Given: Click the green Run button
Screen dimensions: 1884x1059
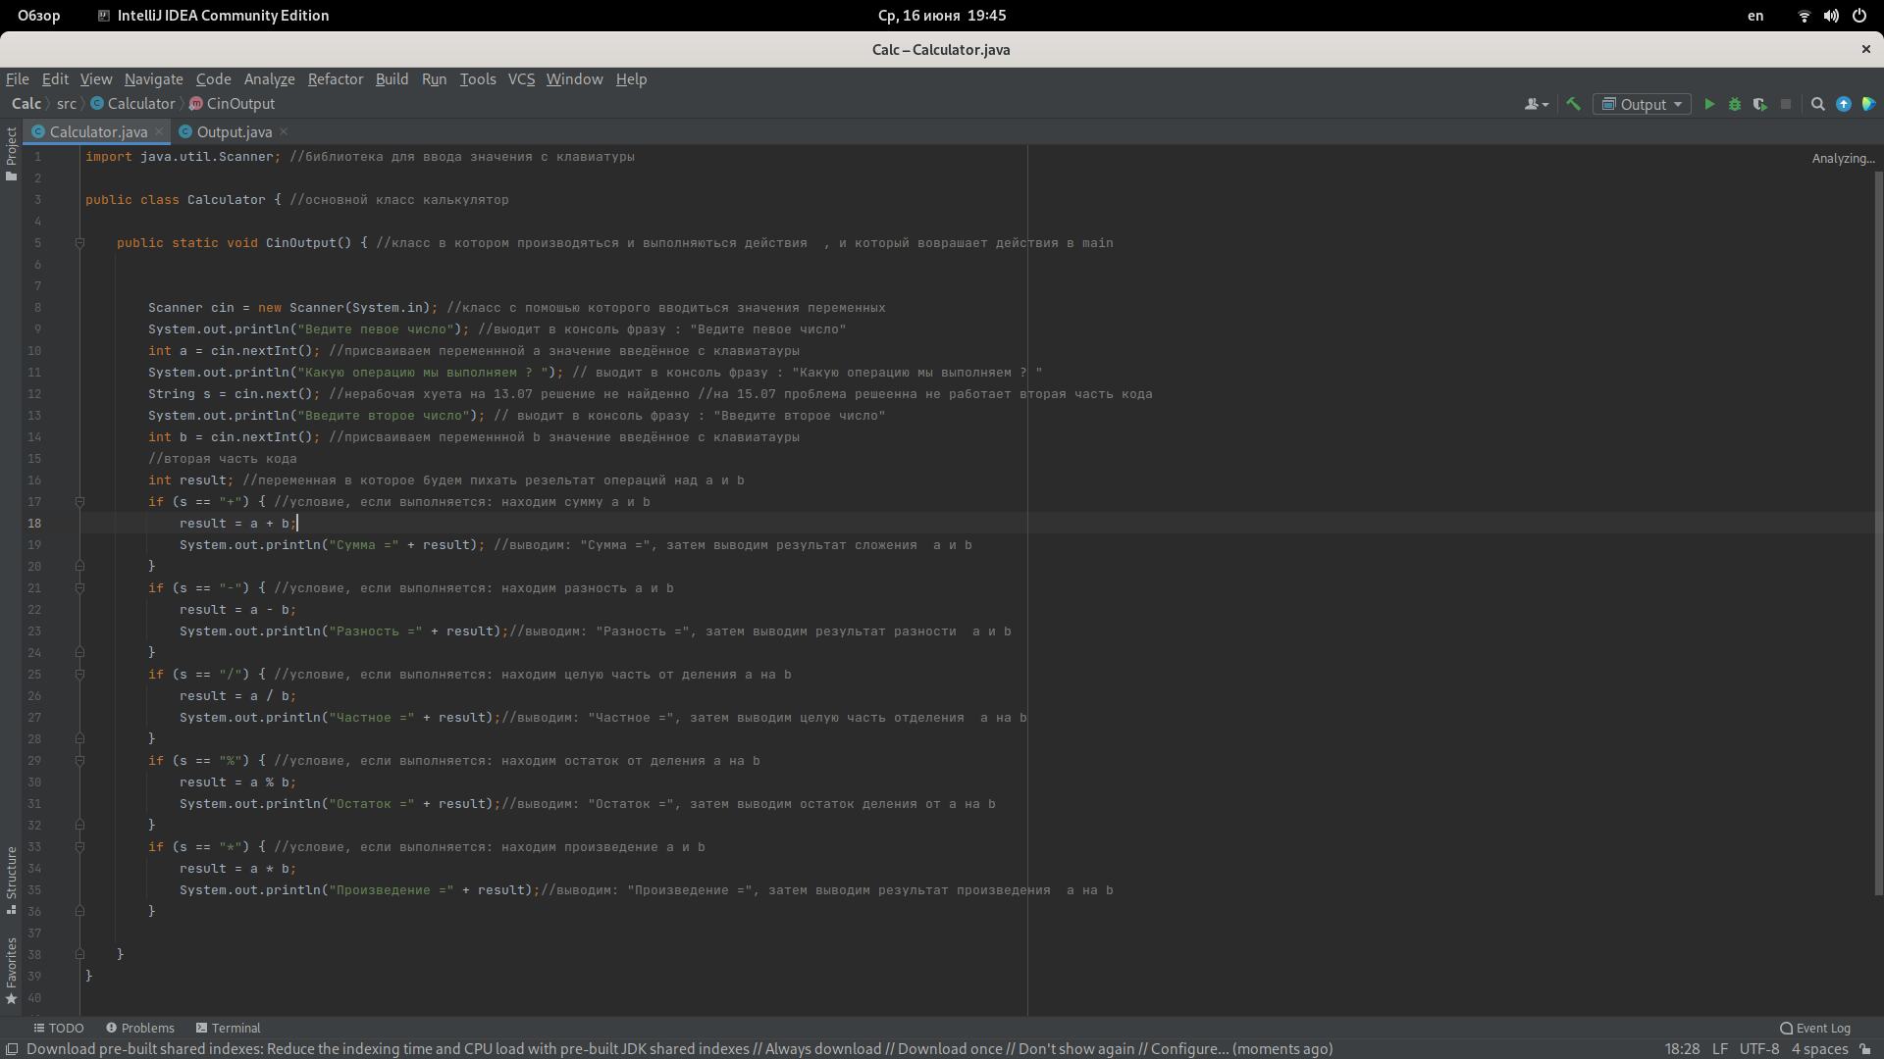Looking at the screenshot, I should pos(1709,104).
